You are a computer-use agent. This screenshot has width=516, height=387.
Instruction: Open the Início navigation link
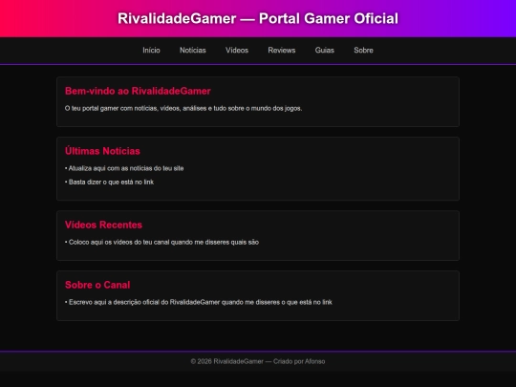point(151,50)
